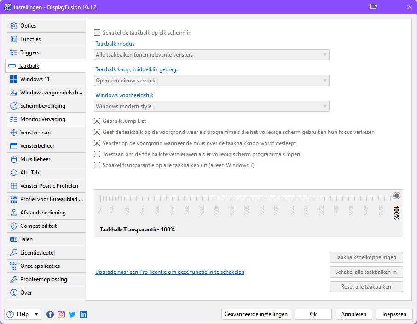
Task: Click the DisplayFusion app icon in title bar
Action: [8, 7]
